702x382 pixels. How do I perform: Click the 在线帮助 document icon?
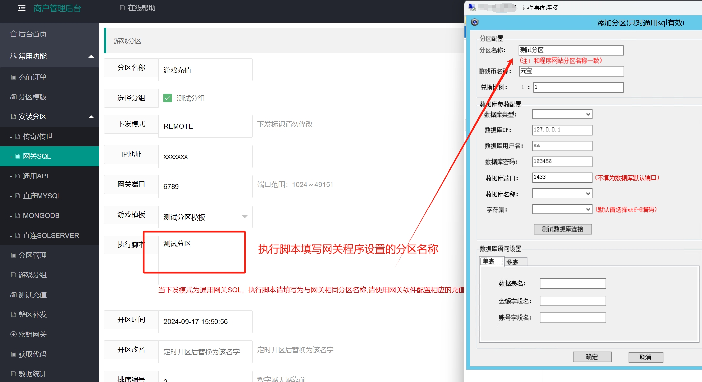(x=122, y=8)
